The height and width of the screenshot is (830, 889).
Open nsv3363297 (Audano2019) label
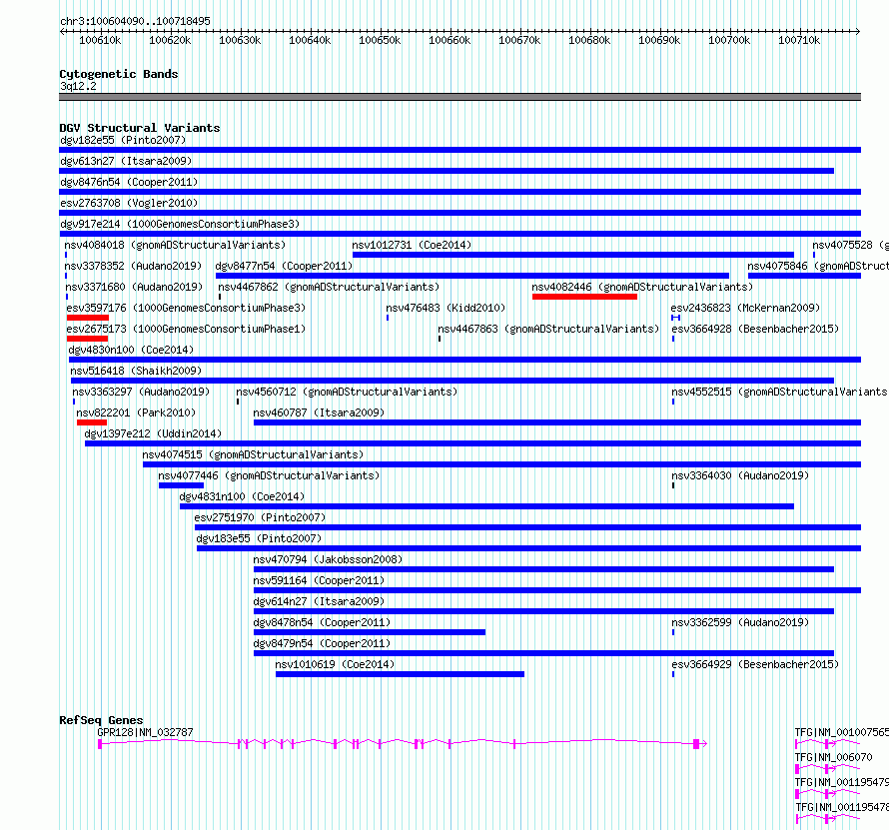tap(141, 392)
